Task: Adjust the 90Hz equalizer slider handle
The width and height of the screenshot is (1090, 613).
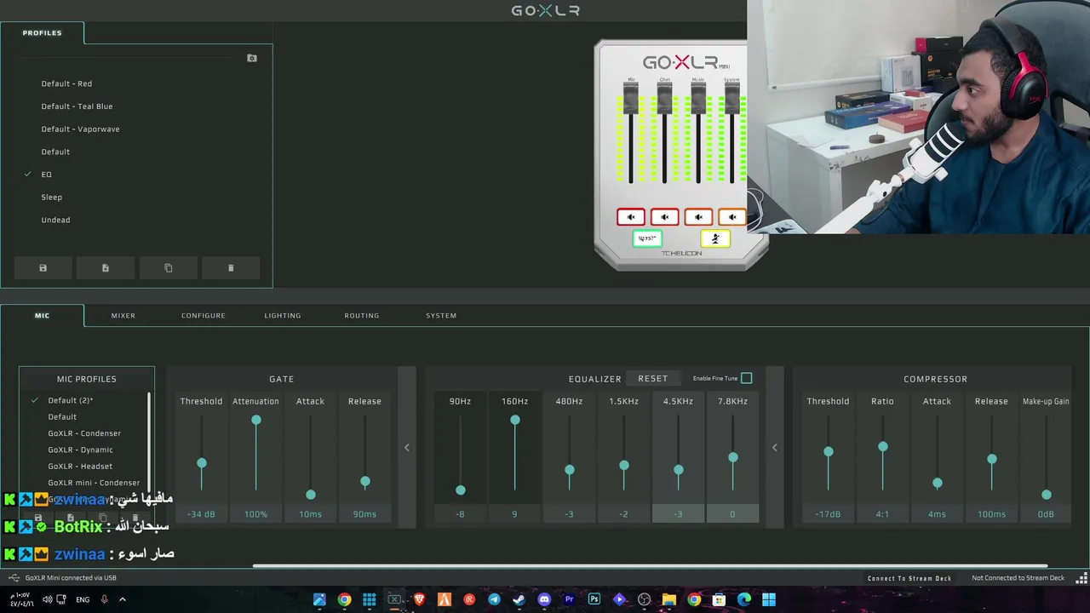Action: pyautogui.click(x=461, y=490)
